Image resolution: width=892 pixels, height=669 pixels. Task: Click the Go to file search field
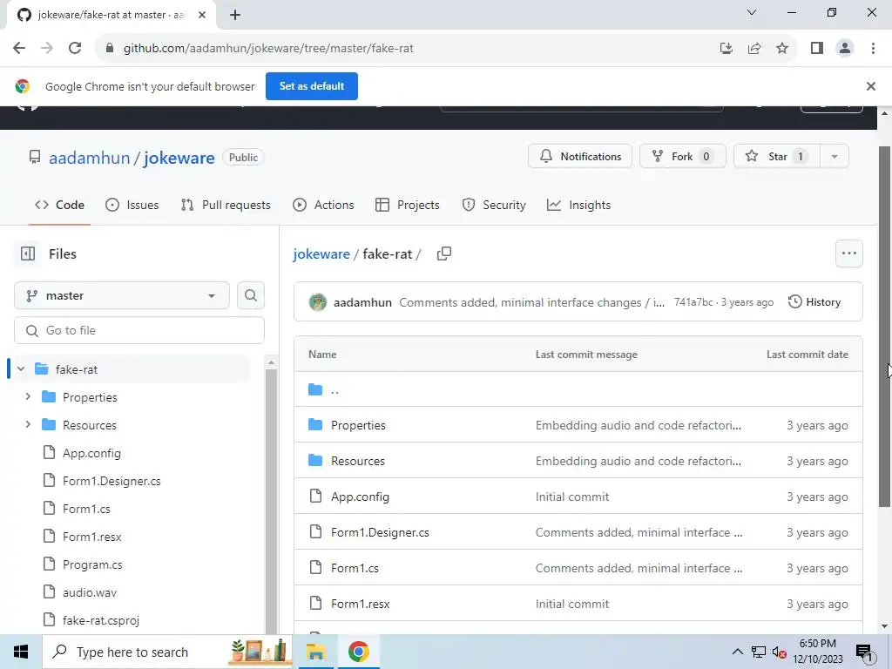click(x=139, y=330)
